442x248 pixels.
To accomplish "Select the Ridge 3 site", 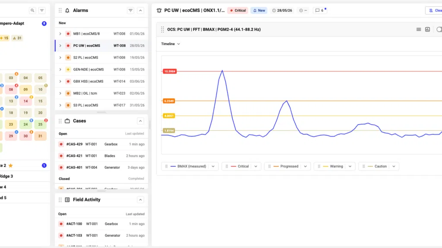I will pyautogui.click(x=24, y=176).
